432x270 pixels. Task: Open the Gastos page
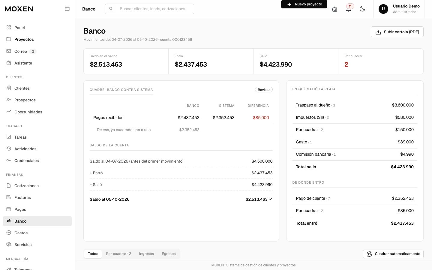pos(37,233)
